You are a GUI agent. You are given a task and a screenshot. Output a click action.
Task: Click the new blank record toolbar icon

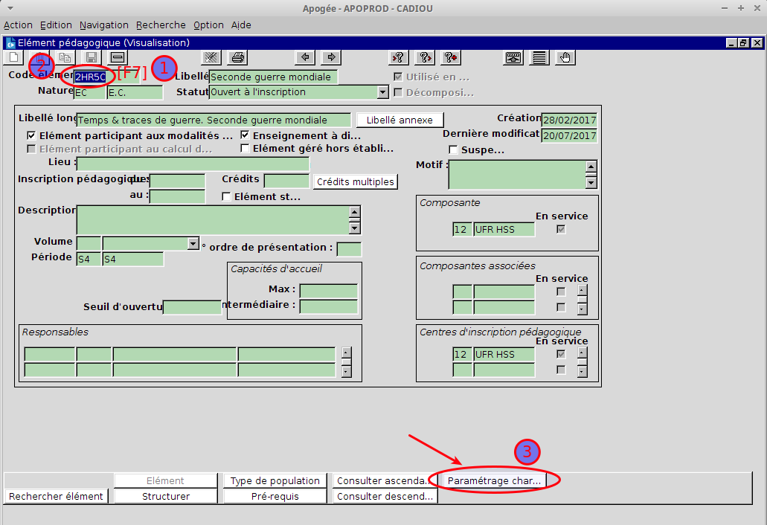(x=13, y=58)
